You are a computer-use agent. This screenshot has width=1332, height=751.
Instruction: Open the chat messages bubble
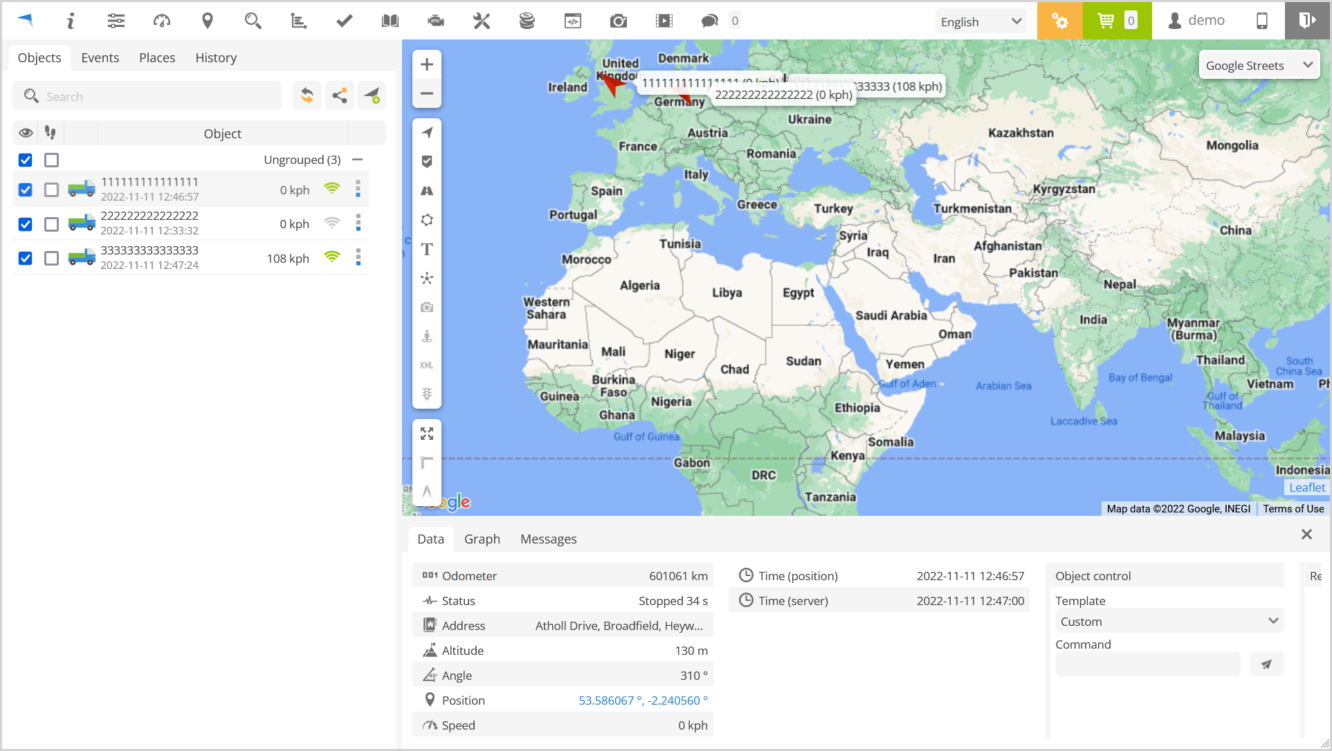point(709,21)
